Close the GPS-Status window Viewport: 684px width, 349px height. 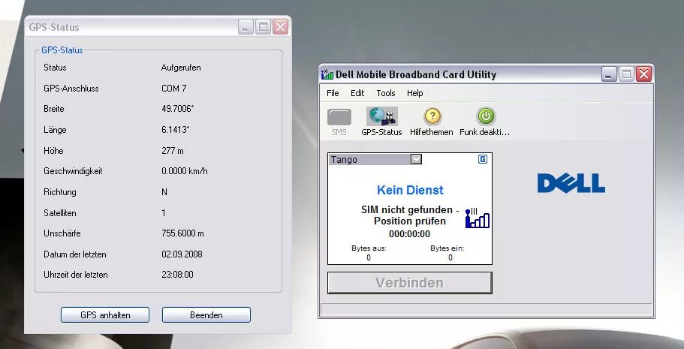click(x=281, y=27)
